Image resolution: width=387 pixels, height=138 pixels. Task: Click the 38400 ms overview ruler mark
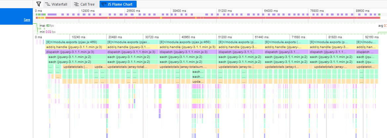(180, 11)
